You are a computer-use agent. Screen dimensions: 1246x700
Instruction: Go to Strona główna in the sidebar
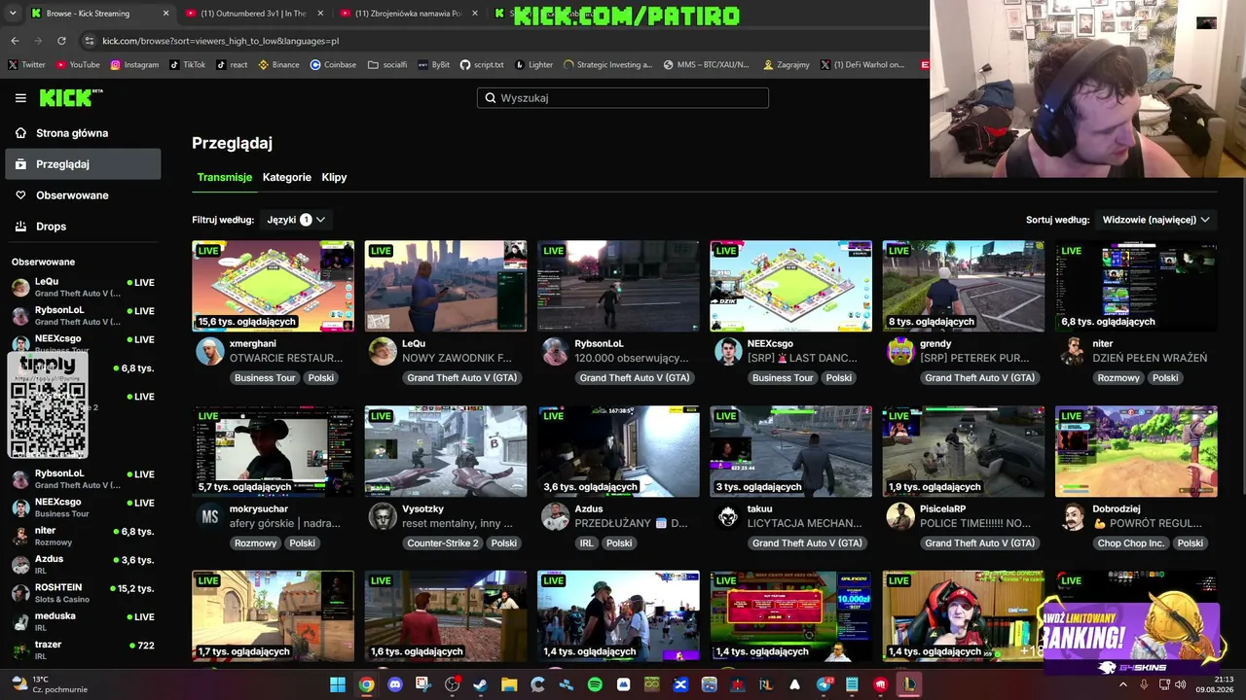83,133
